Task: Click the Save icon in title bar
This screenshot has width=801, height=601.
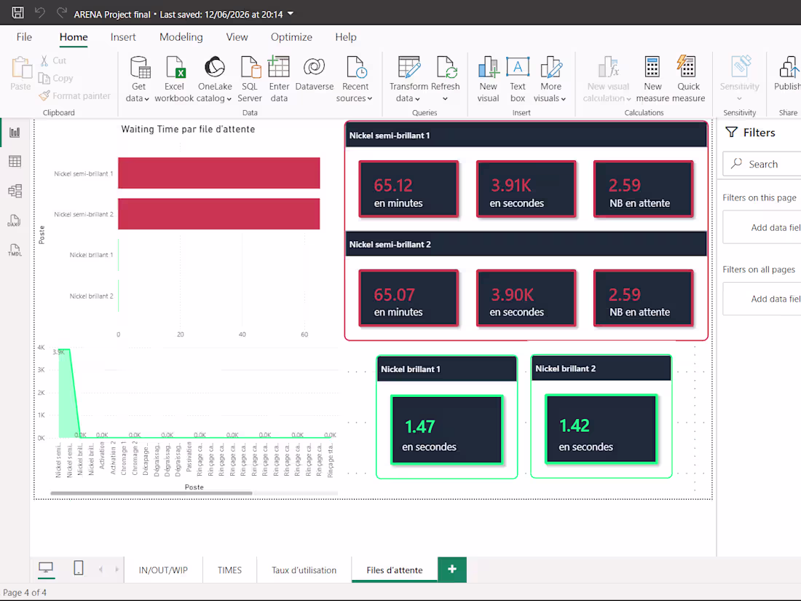Action: (18, 13)
